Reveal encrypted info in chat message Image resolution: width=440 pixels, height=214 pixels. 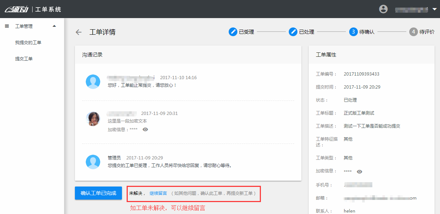point(145,129)
